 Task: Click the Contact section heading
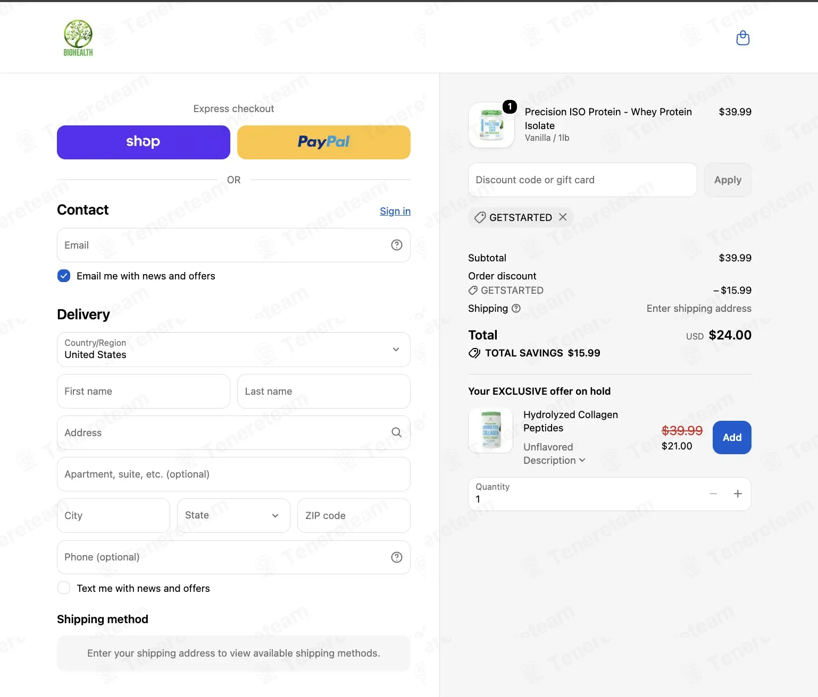click(82, 210)
